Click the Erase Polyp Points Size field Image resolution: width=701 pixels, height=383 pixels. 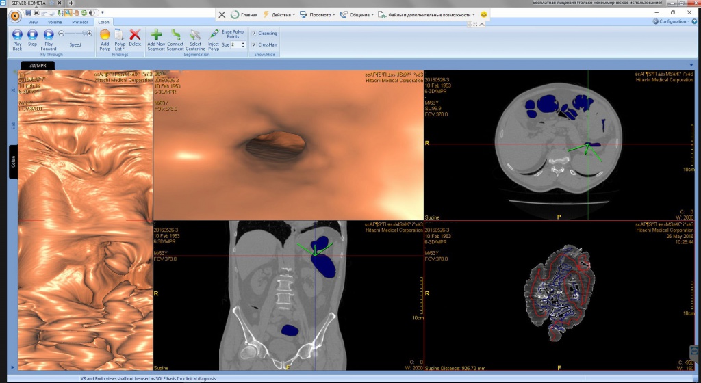click(x=236, y=44)
